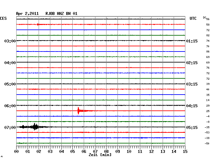Select DC offset value '56'
This screenshot has width=211, height=160.
click(x=208, y=19)
